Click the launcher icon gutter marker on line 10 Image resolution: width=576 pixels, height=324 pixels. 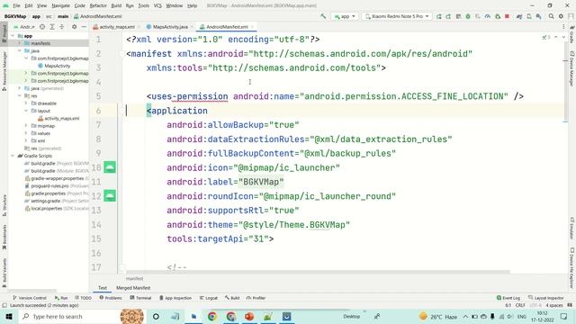pyautogui.click(x=110, y=167)
